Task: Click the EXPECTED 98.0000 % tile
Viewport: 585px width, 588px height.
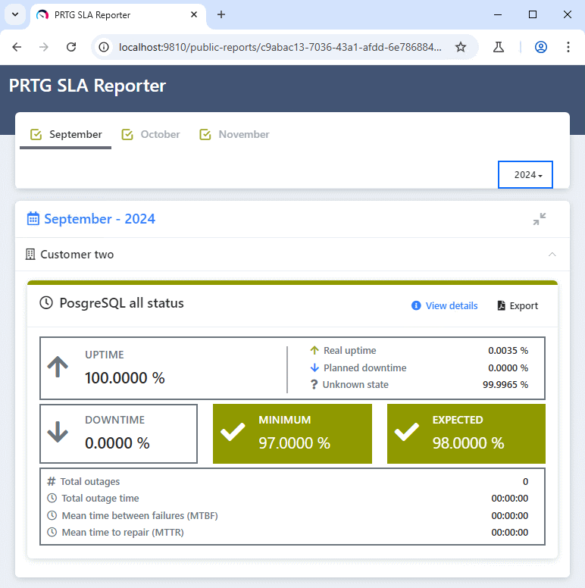Action: 466,434
